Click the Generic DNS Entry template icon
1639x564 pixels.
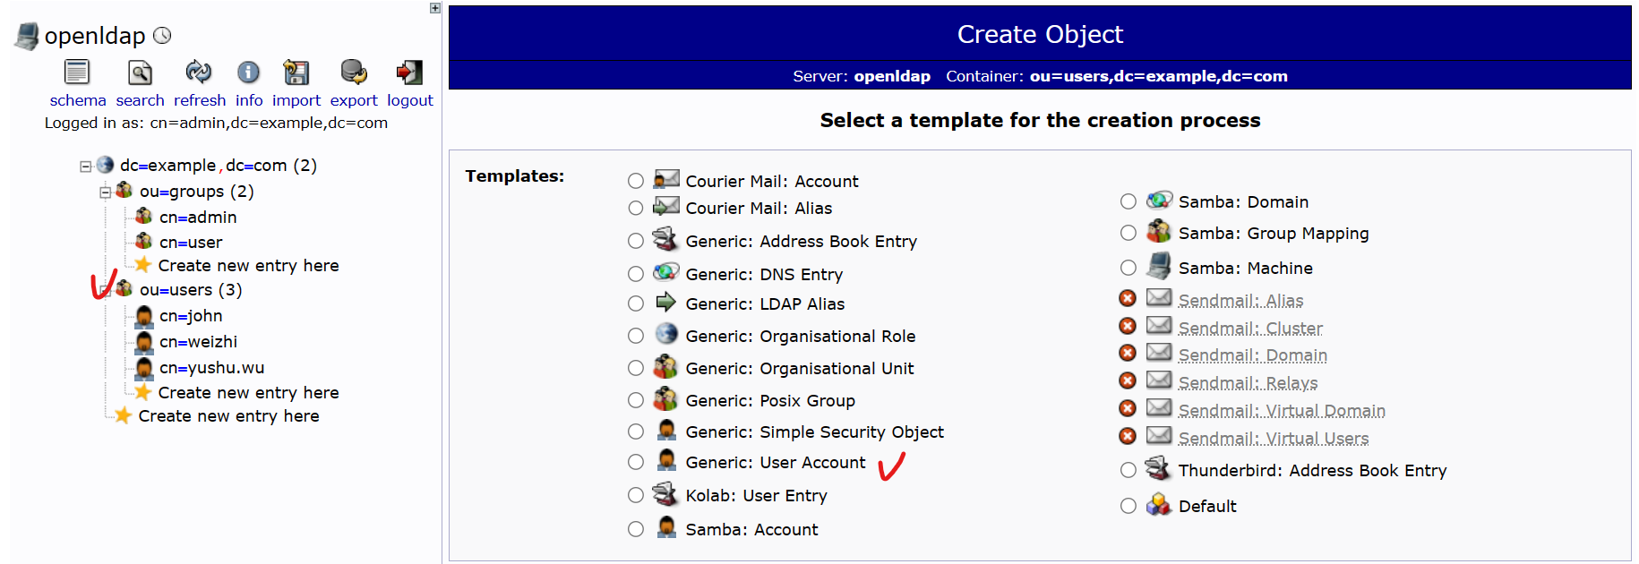pos(666,272)
